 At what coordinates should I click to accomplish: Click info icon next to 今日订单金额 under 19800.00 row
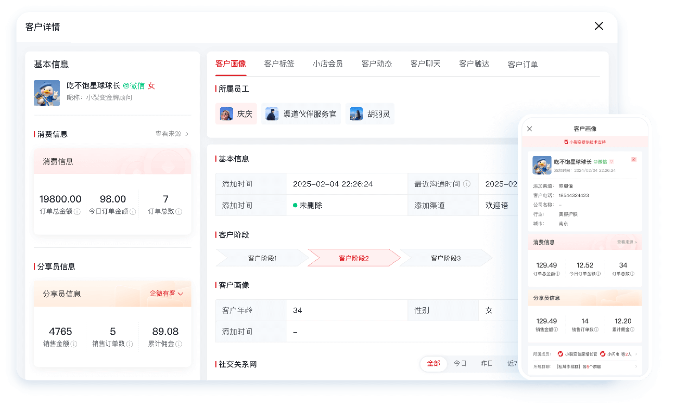(x=133, y=212)
